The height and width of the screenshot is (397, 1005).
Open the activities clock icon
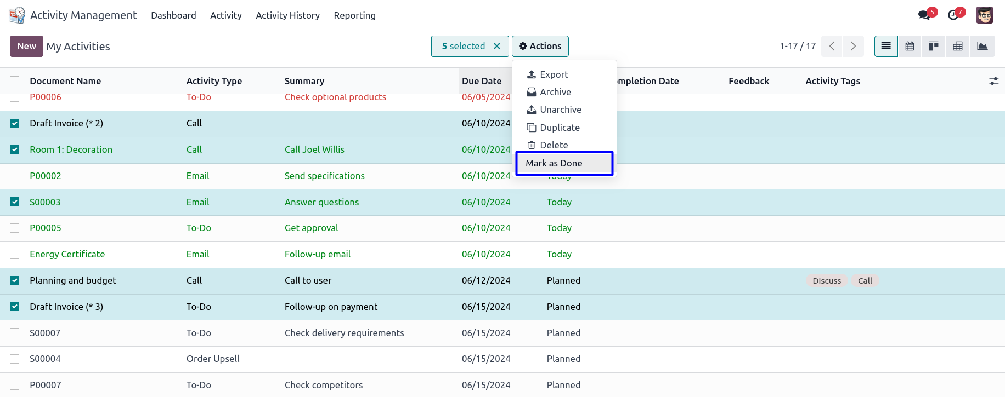pyautogui.click(x=953, y=15)
